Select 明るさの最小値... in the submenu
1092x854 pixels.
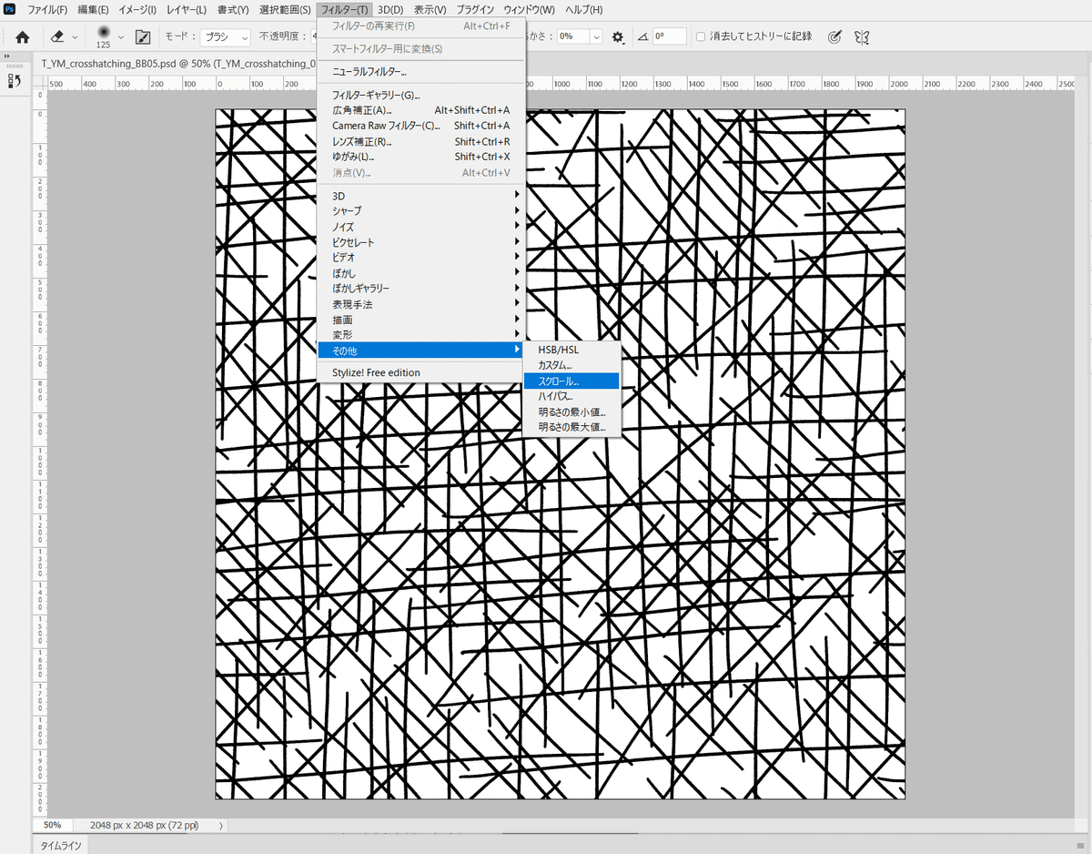click(572, 412)
